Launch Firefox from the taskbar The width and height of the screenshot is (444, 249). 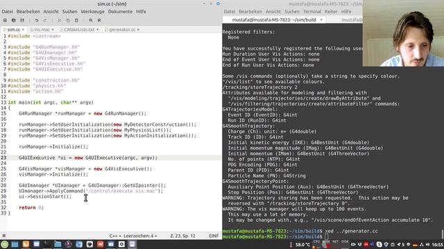point(26,244)
